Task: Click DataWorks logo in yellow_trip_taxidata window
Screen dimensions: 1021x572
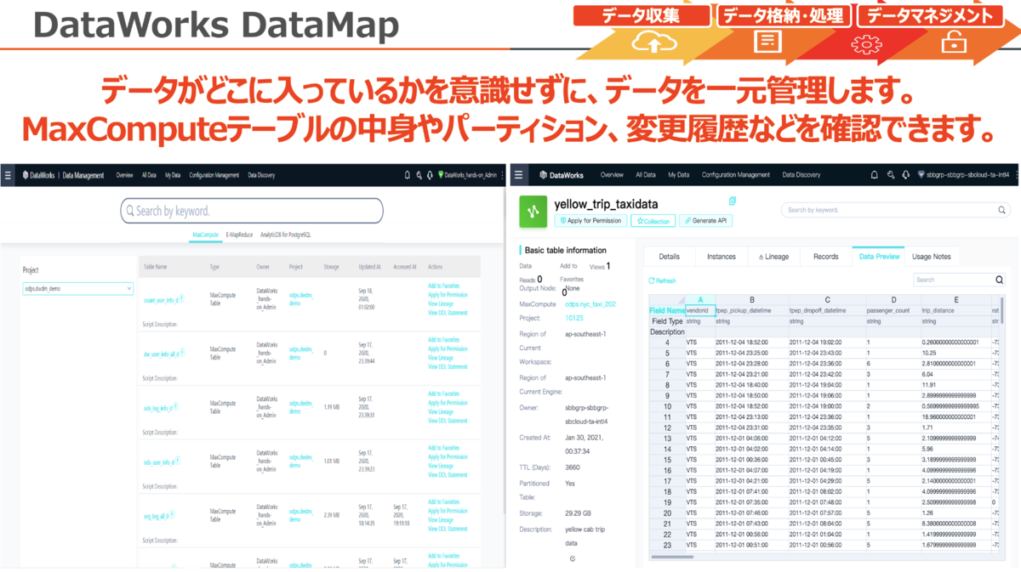Action: (561, 175)
